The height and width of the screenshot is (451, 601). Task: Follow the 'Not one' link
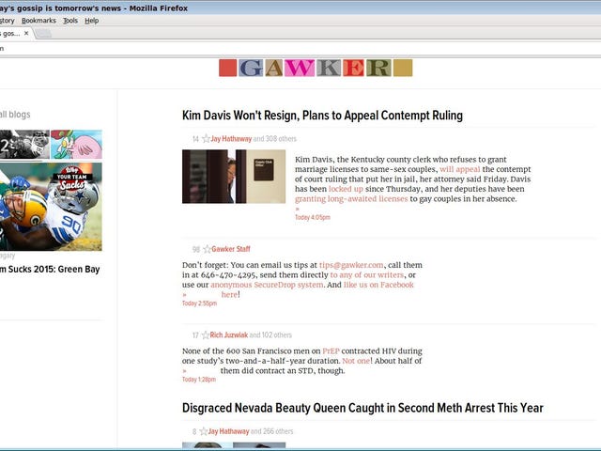356,361
